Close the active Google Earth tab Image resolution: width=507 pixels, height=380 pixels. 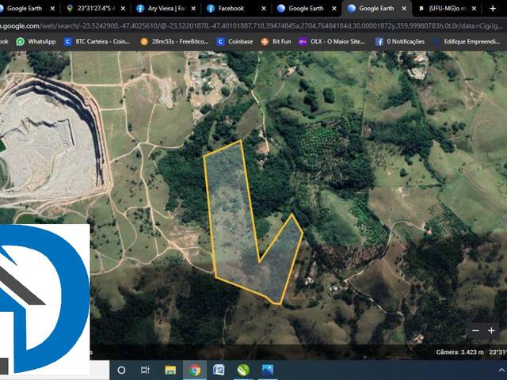pyautogui.click(x=403, y=9)
